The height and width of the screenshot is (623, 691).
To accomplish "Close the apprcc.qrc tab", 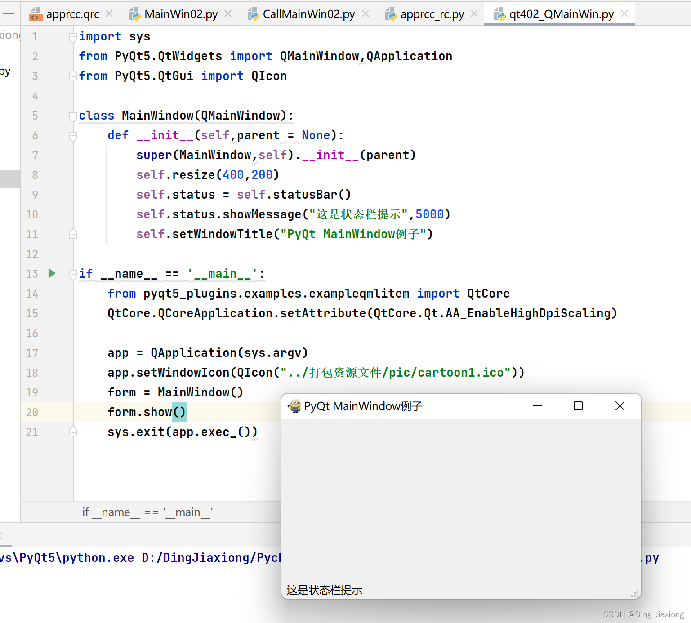I will [109, 14].
